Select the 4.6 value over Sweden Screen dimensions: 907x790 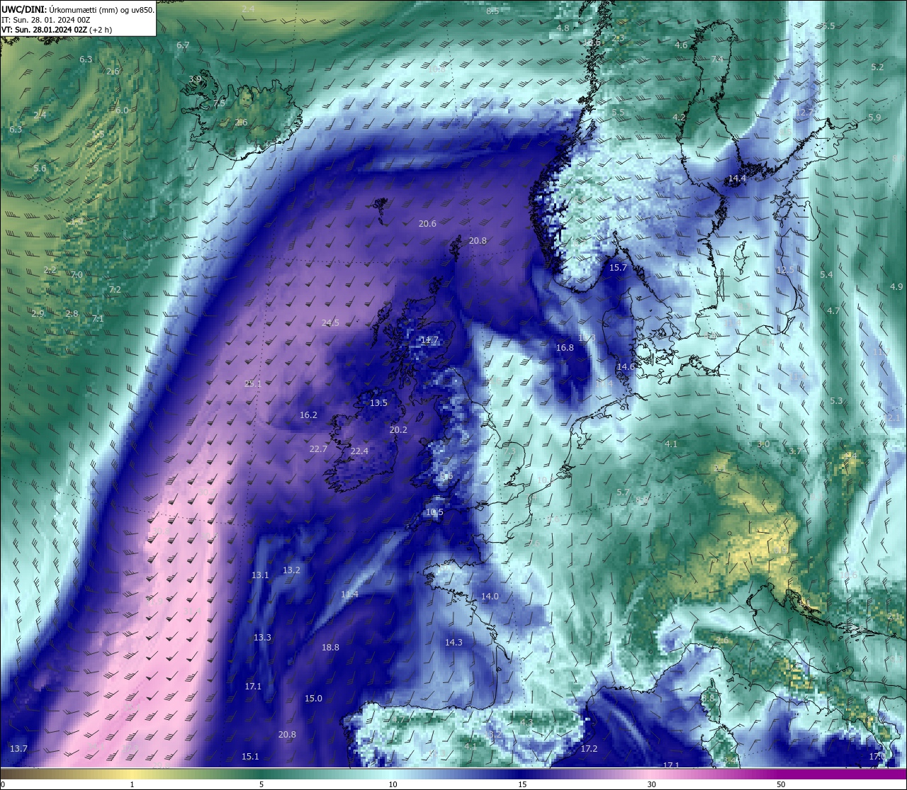[x=681, y=45]
